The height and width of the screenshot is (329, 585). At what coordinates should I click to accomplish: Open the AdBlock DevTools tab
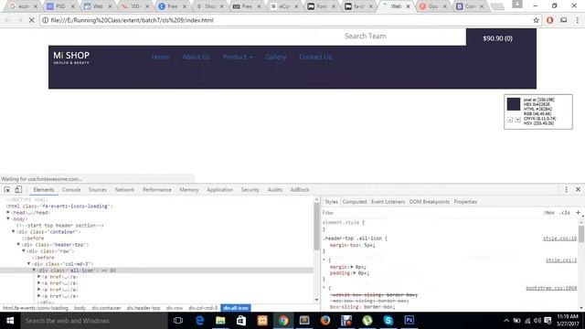[x=300, y=189]
